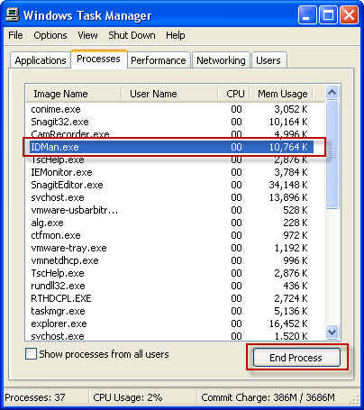Click the Processes: 37 status entry
The height and width of the screenshot is (410, 364).
coord(35,397)
